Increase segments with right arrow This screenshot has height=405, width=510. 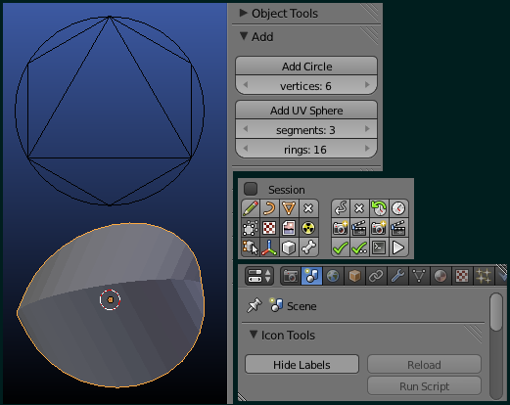(x=367, y=129)
